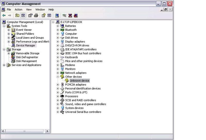Viewport: 206px width, 140px height.
Task: Select IDE ATA/ATAPI controllers
Action: (x=81, y=49)
